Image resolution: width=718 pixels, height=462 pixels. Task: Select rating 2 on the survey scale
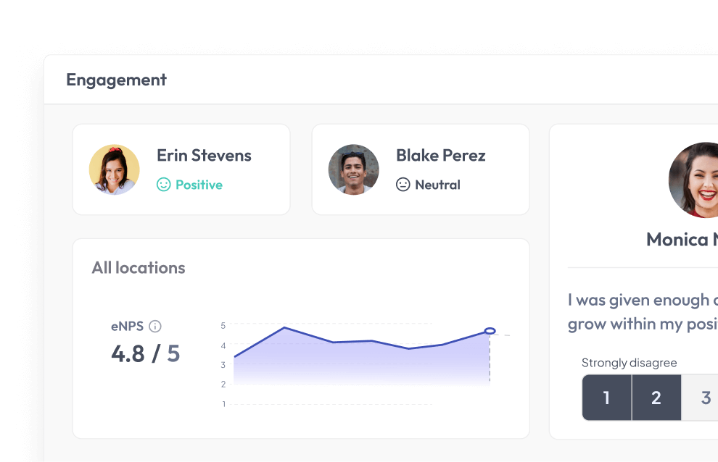tap(656, 398)
